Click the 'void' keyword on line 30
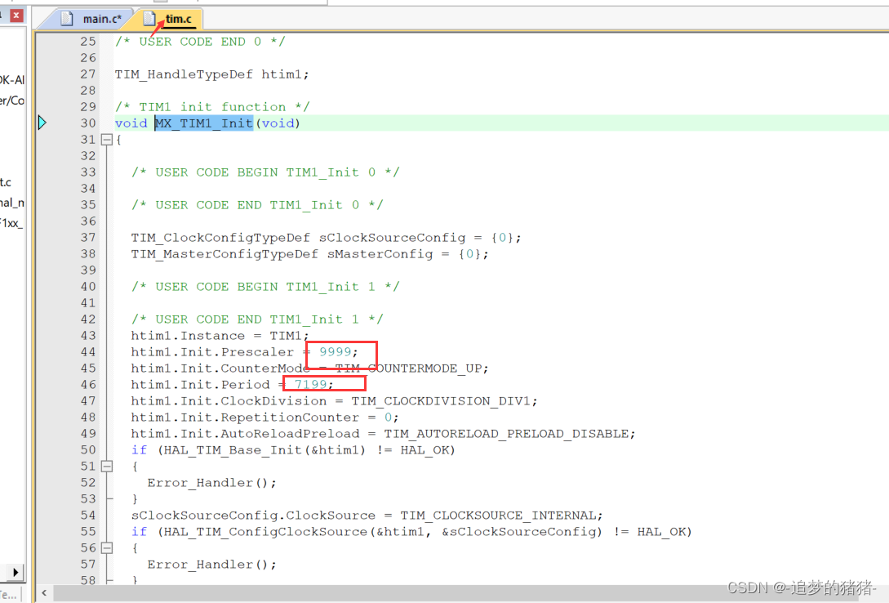889x603 pixels. (131, 123)
